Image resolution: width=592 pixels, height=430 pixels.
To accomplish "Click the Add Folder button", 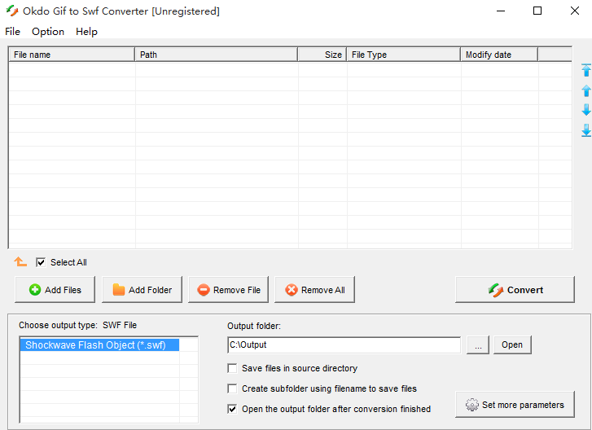I will 142,290.
